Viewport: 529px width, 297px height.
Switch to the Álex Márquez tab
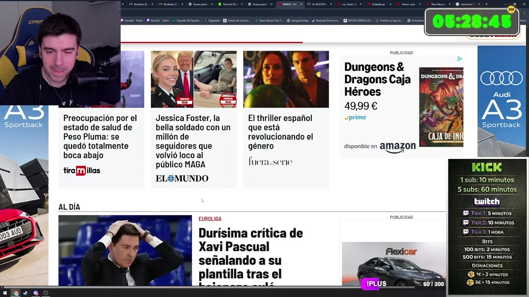[438, 4]
